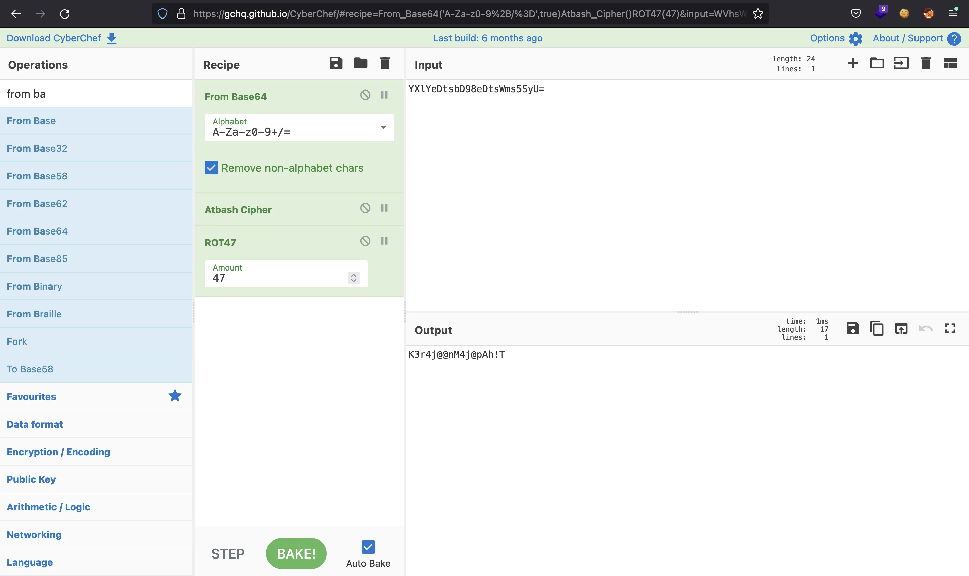Disable the From Base64 operation
This screenshot has width=969, height=576.
click(x=365, y=95)
